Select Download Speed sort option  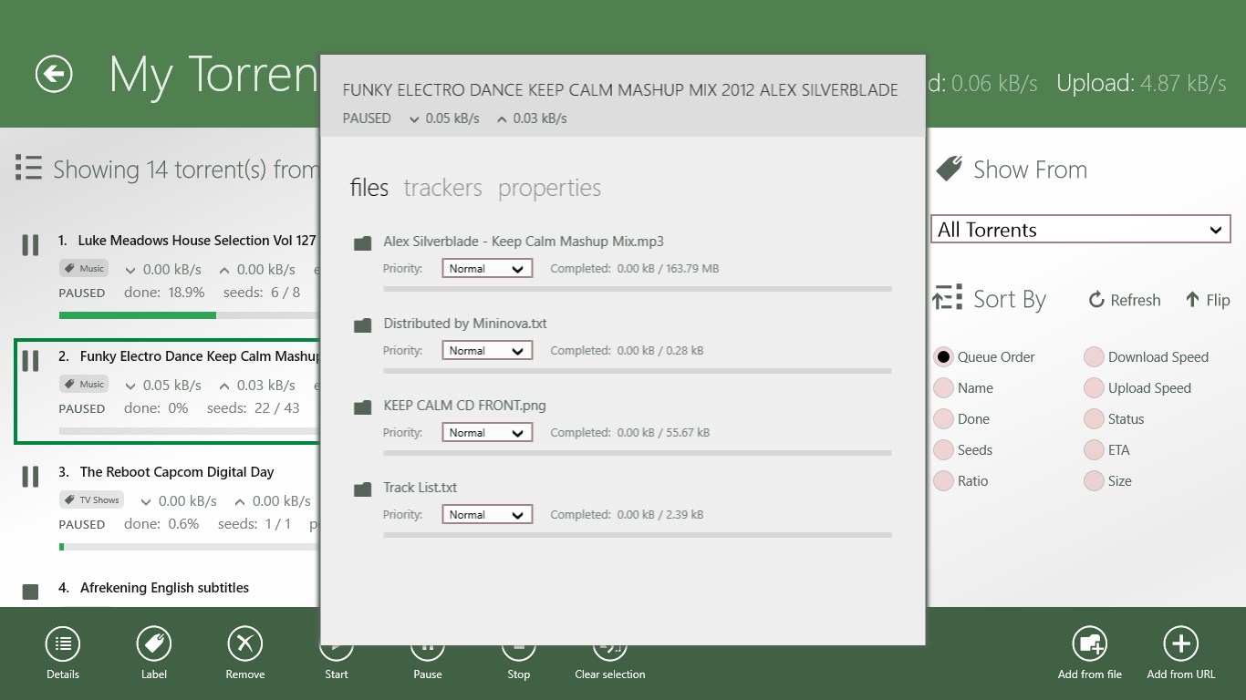point(1094,357)
